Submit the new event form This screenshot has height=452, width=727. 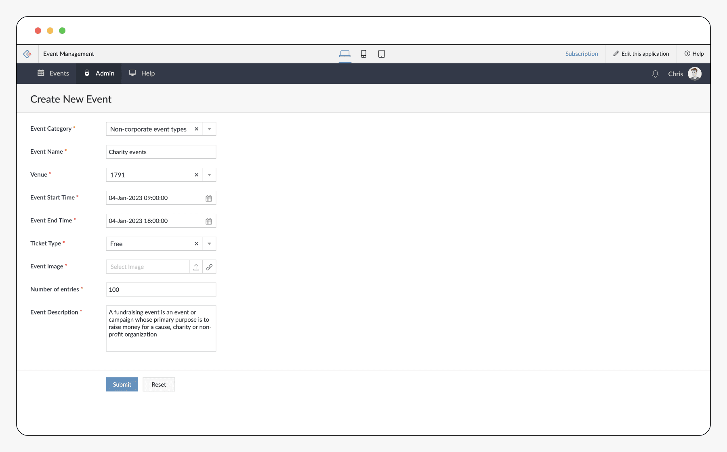click(122, 385)
